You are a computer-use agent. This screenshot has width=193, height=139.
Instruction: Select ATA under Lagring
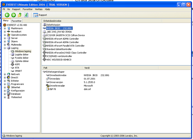17,68
